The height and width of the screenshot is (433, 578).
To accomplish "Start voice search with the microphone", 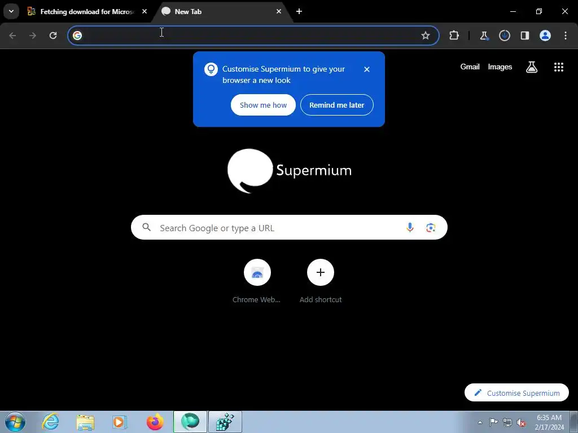I will (410, 228).
